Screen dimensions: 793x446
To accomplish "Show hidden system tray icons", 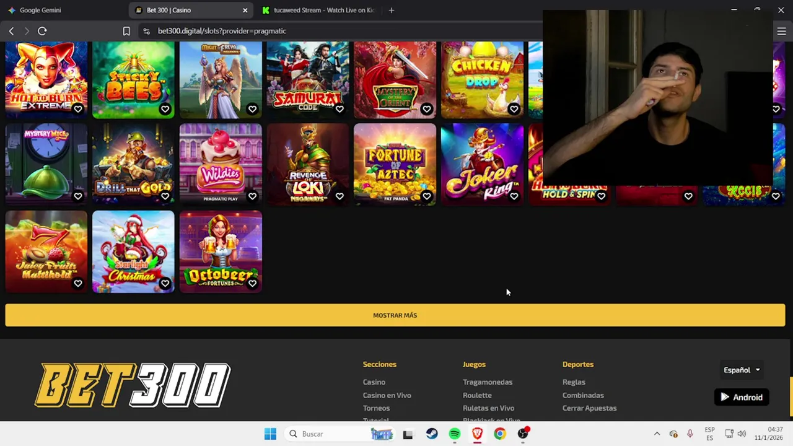I will click(657, 434).
